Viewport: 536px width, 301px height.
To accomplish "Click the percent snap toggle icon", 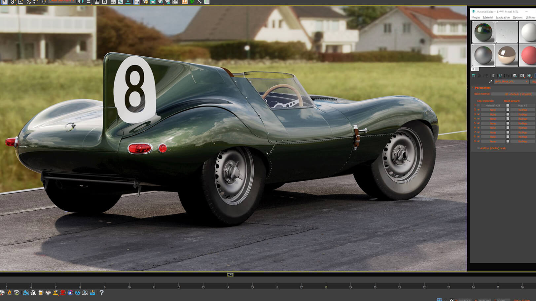I will pos(28,2).
